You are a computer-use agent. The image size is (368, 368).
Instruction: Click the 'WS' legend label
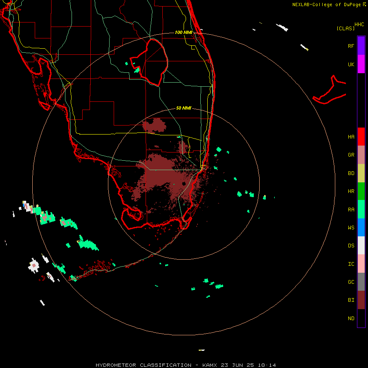(x=351, y=228)
